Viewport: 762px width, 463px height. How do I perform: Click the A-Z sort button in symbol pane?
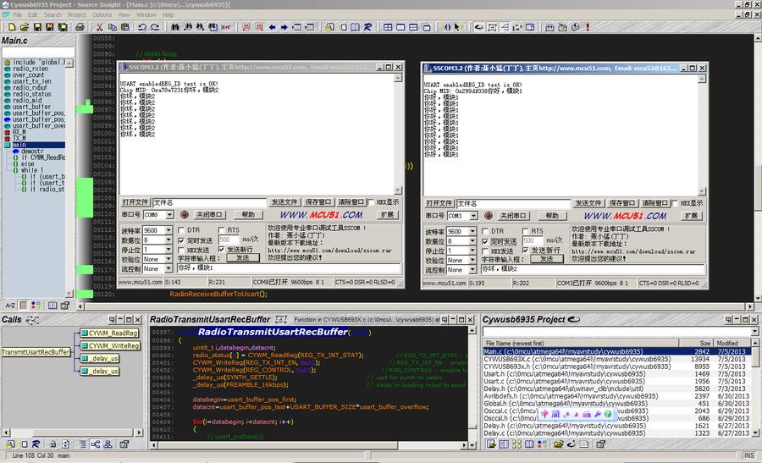tap(10, 306)
